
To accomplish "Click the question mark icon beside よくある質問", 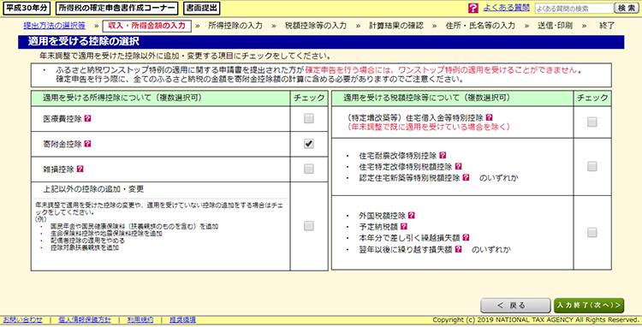I will [x=473, y=9].
